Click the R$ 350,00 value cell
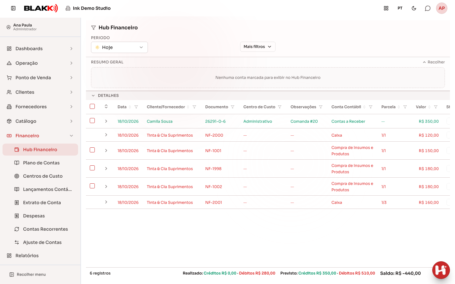455x284 pixels. click(429, 121)
